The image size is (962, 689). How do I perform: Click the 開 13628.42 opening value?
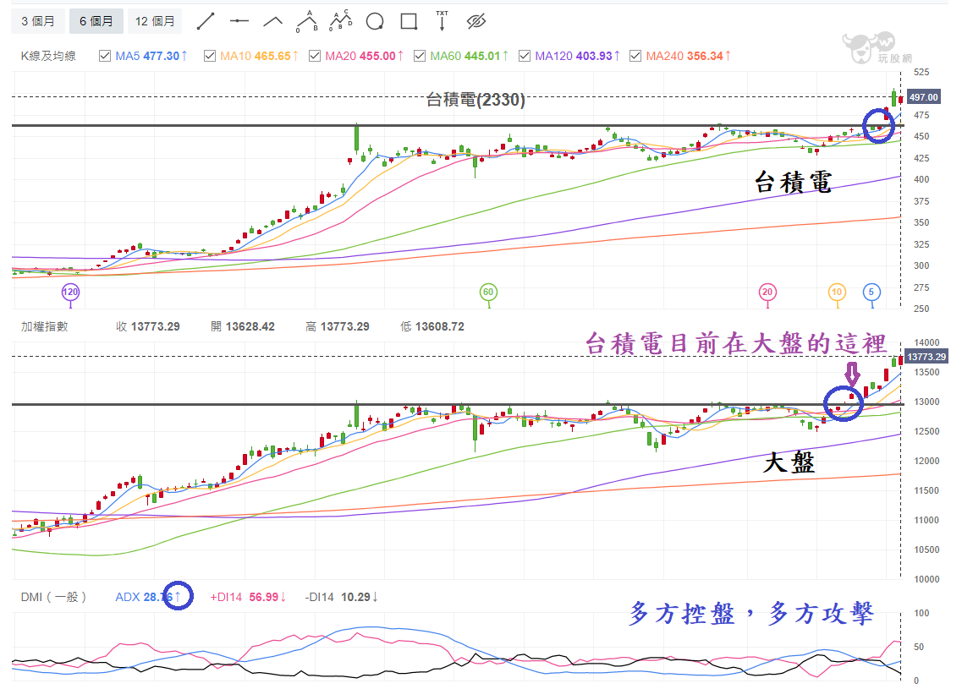[x=243, y=326]
